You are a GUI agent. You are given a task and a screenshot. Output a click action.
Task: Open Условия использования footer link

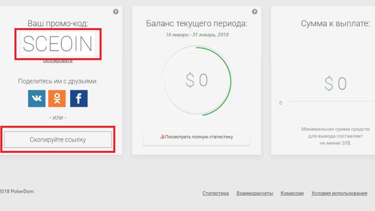click(x=339, y=193)
